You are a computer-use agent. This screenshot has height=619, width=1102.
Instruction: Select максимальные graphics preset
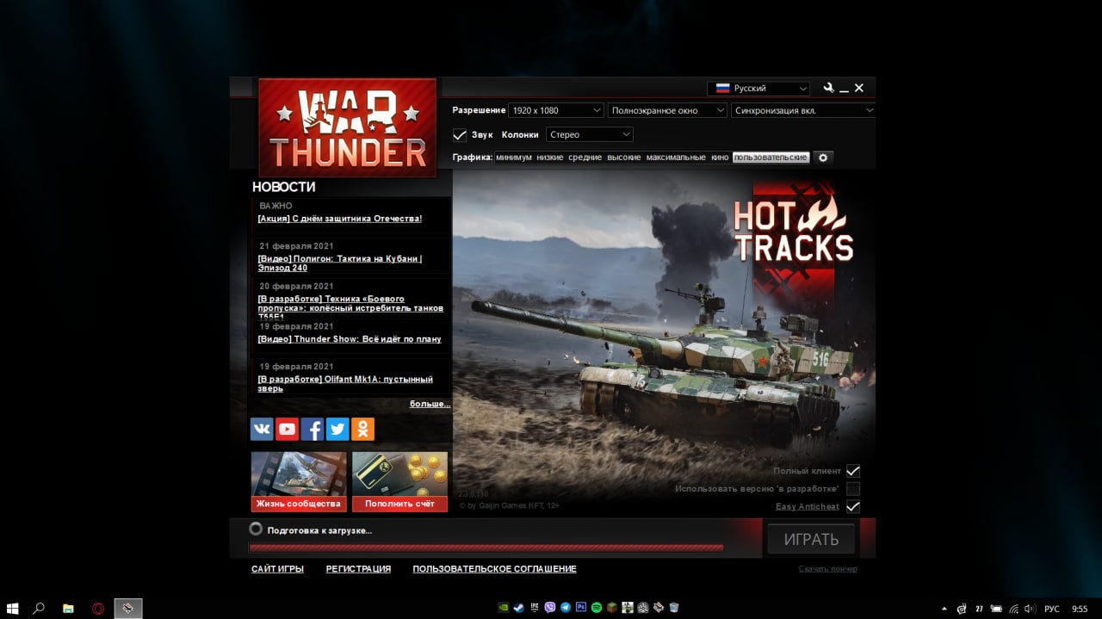676,158
